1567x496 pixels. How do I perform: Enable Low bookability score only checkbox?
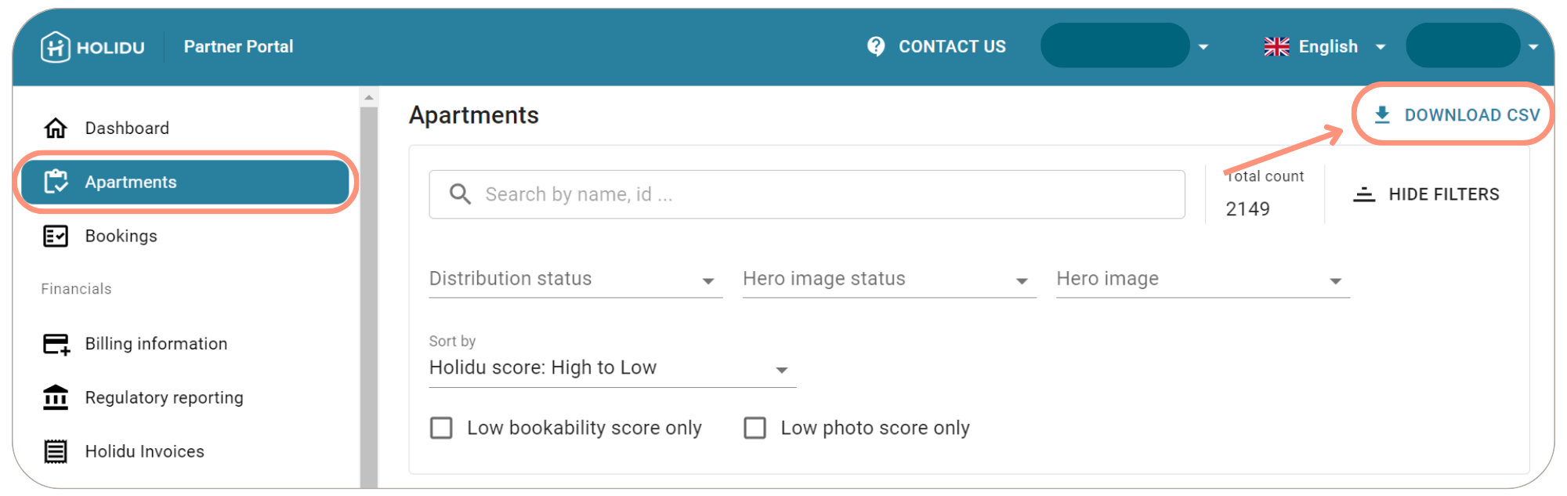[441, 428]
